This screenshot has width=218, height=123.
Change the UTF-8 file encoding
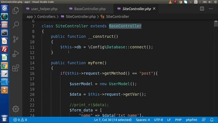[158, 120]
